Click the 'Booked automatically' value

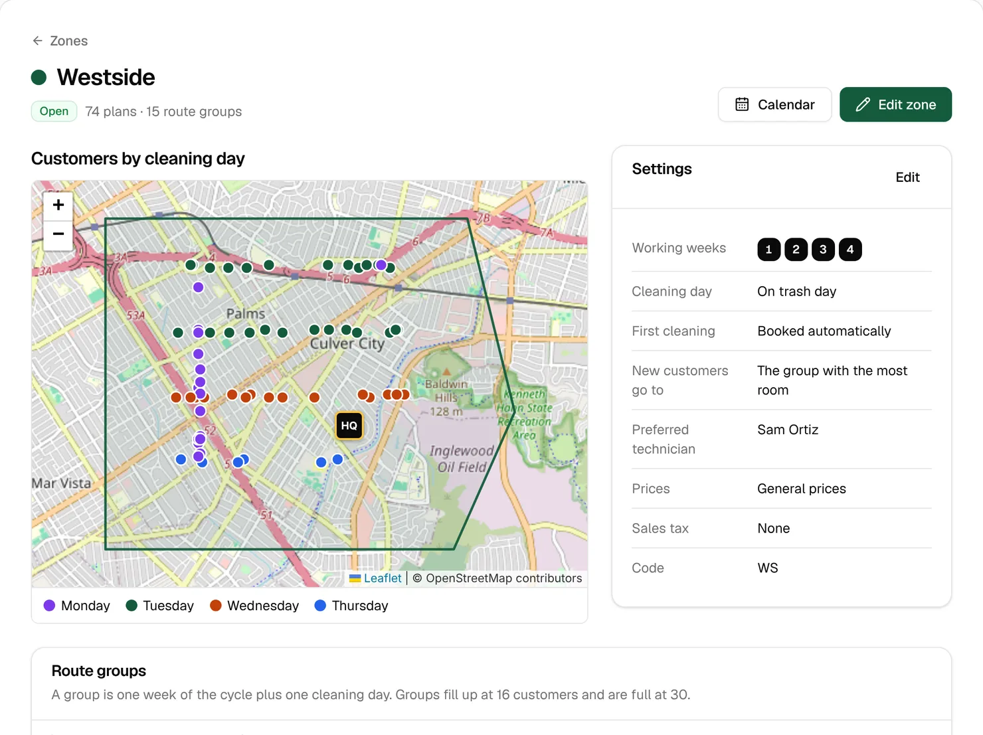tap(824, 331)
